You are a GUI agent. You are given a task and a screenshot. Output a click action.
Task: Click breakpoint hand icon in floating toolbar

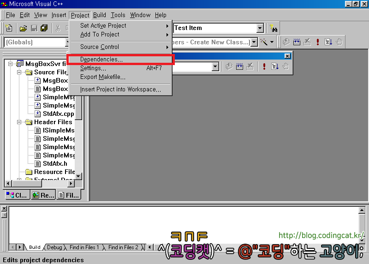tap(286, 66)
